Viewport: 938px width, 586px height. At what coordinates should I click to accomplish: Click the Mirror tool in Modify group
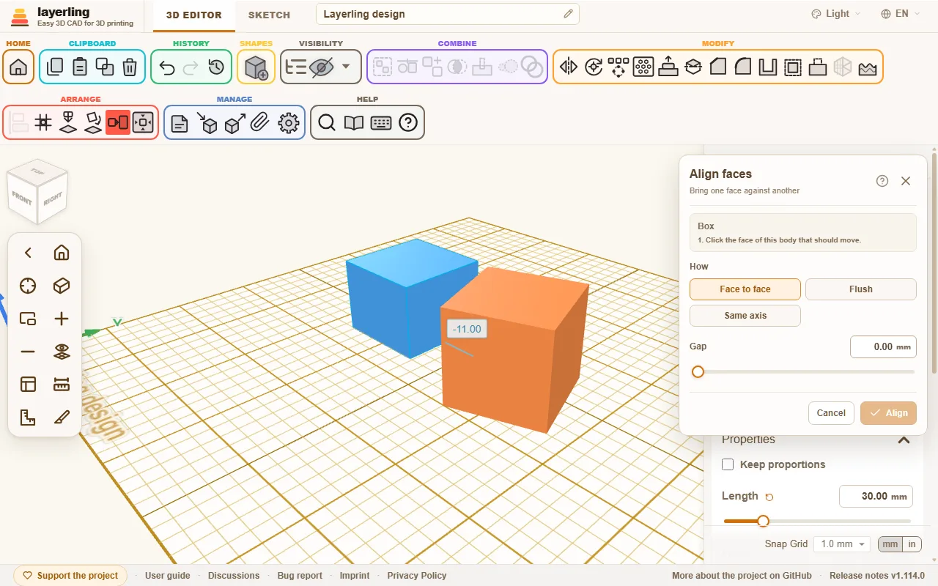(x=569, y=67)
